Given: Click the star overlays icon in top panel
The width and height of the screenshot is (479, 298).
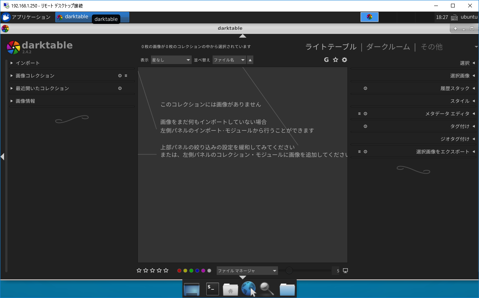Looking at the screenshot, I should [335, 60].
